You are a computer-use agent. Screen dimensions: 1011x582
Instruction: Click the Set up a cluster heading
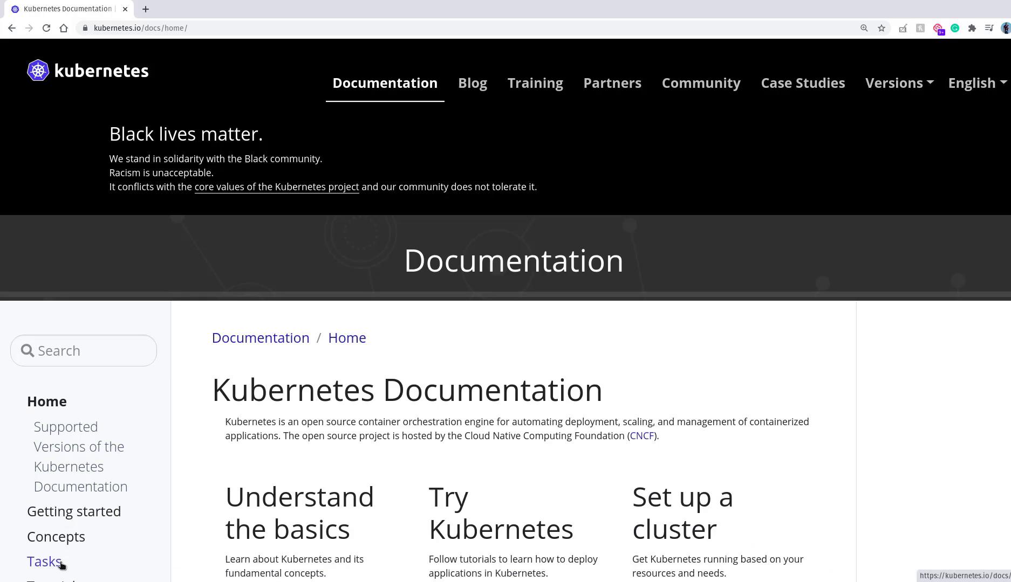point(682,513)
